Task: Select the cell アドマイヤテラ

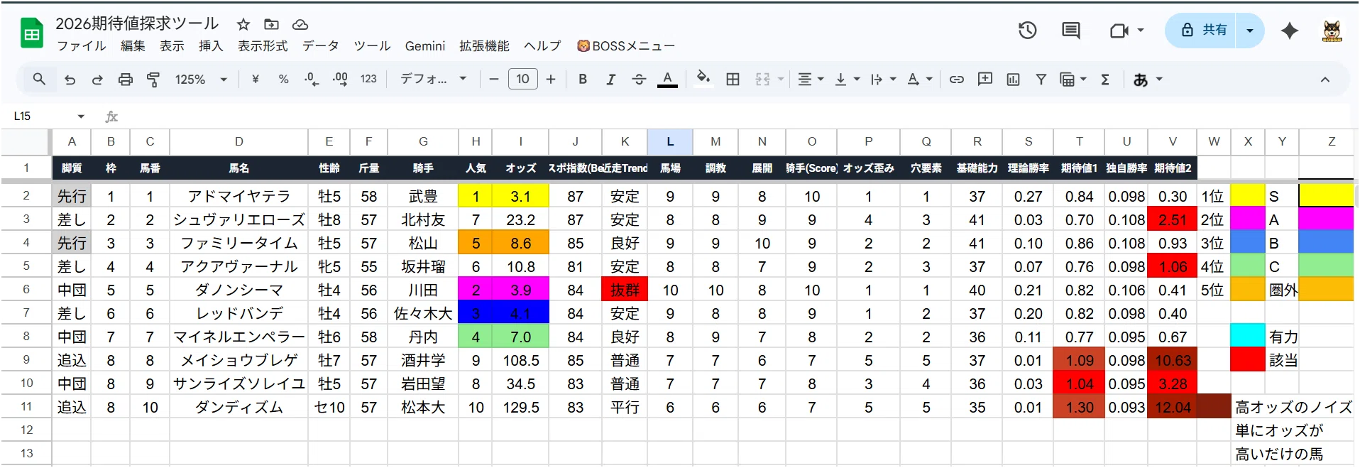Action: (x=238, y=196)
